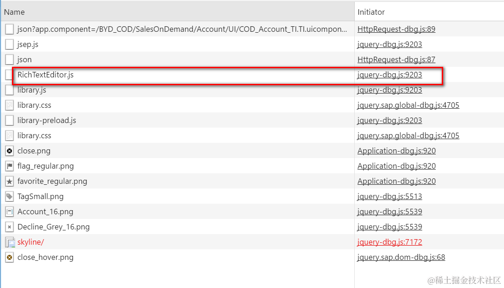Click the close.png image file icon
504x288 pixels.
tap(9, 151)
